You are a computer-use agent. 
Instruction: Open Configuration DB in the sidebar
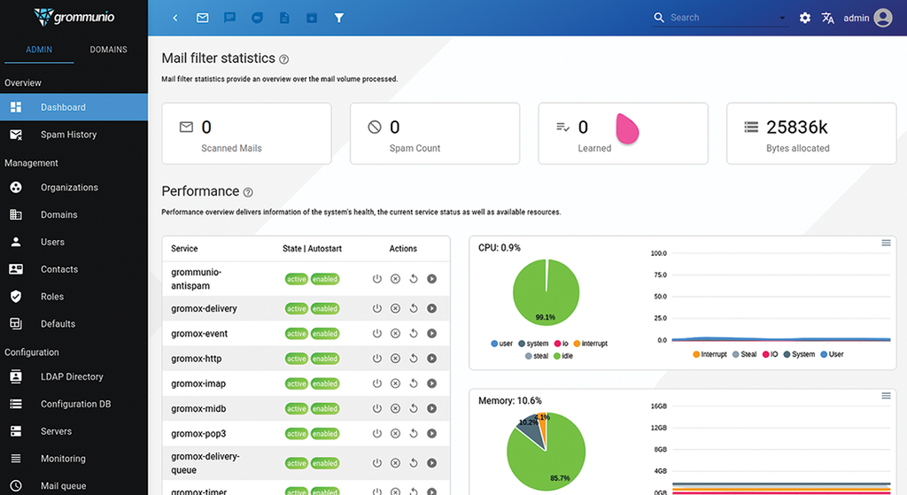(74, 404)
